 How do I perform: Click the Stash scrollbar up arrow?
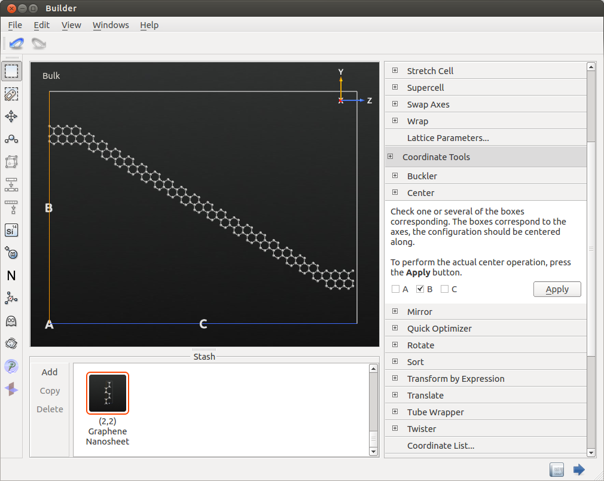point(373,369)
